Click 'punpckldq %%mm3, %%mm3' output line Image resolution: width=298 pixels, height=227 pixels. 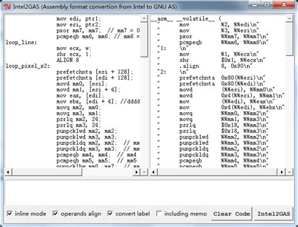click(224, 155)
